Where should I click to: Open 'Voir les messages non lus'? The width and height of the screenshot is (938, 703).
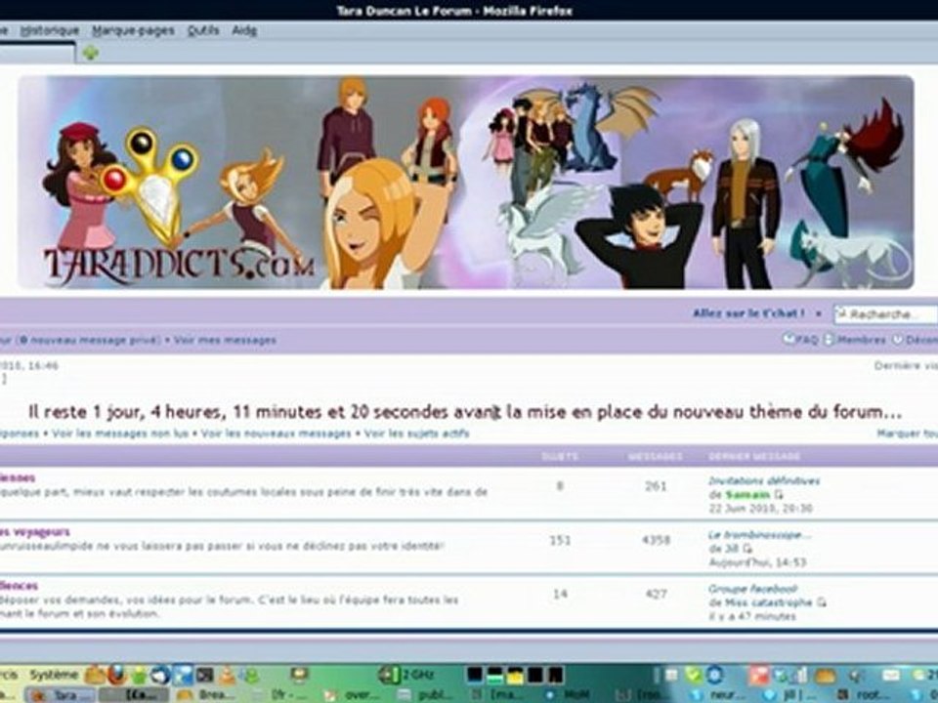click(120, 434)
